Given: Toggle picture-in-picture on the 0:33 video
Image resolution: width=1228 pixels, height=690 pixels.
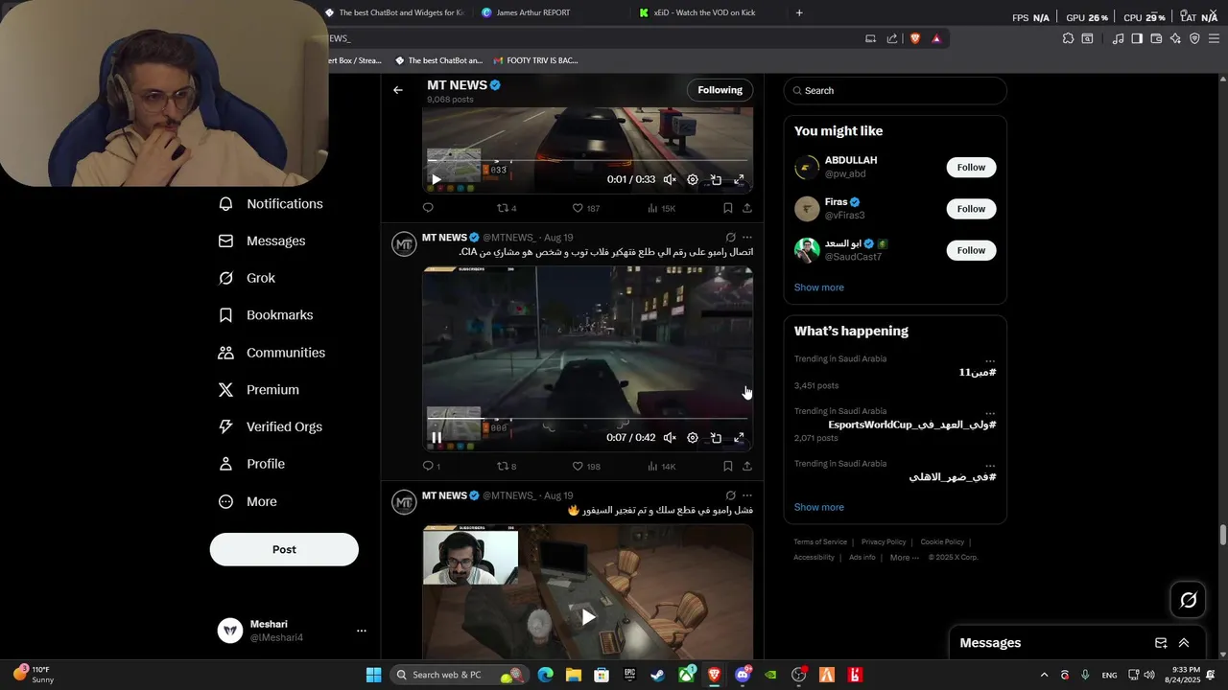Looking at the screenshot, I should point(716,179).
